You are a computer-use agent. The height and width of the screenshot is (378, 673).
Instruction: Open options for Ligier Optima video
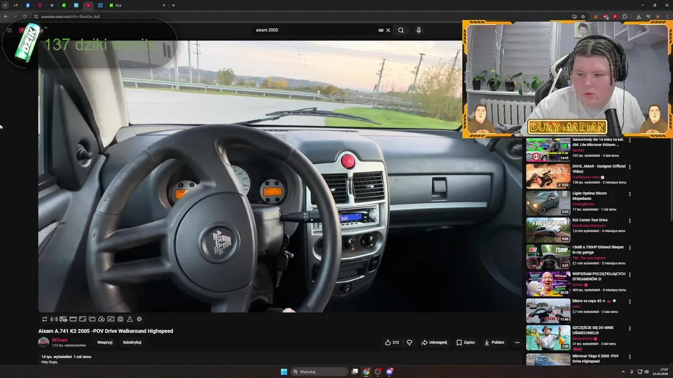click(x=629, y=194)
